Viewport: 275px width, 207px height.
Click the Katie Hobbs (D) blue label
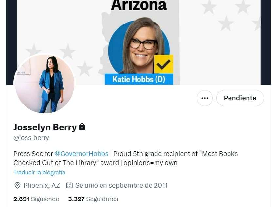click(139, 79)
